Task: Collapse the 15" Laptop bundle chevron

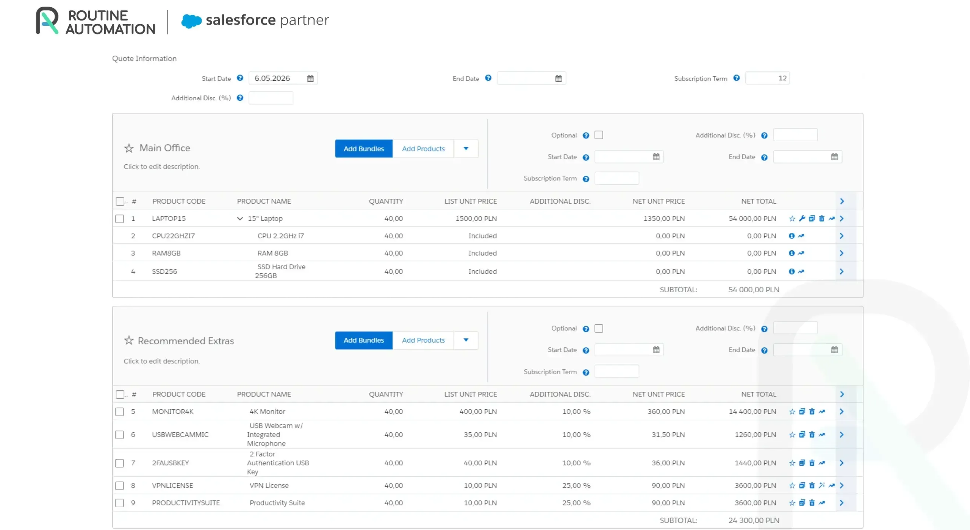Action: point(239,218)
